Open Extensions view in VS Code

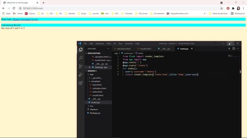click(x=81, y=83)
